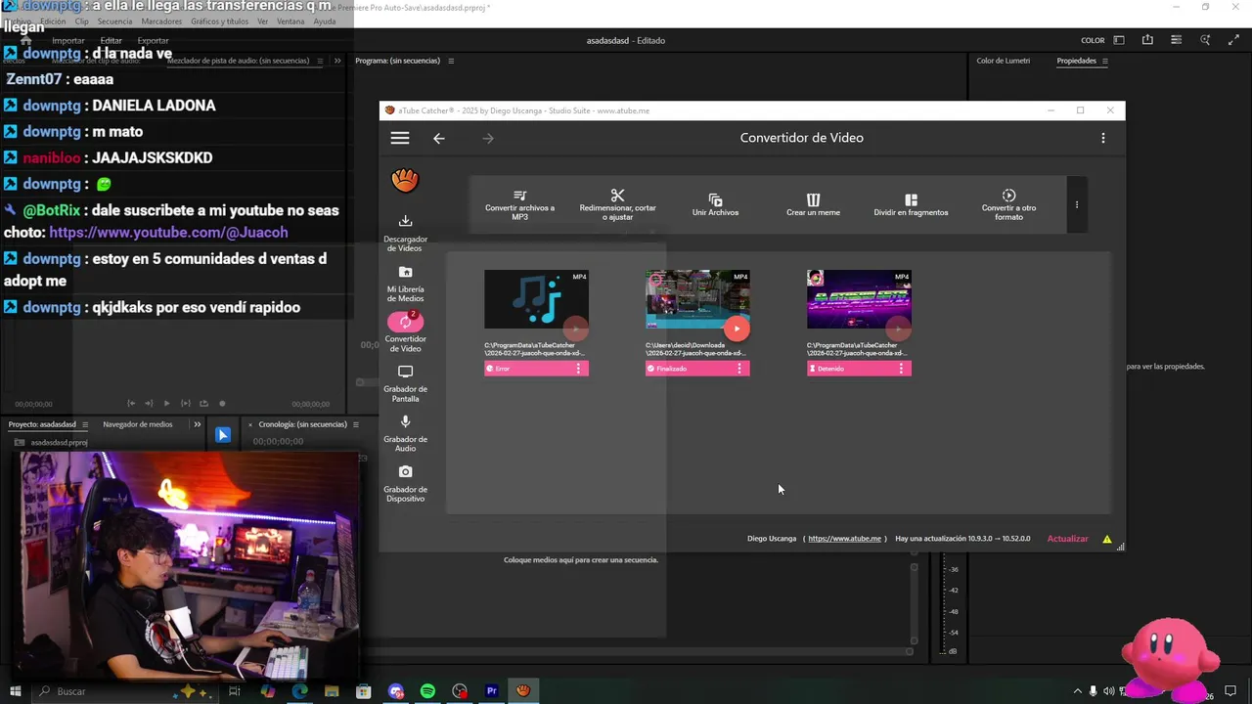Click the Error status bar label

[x=503, y=369]
